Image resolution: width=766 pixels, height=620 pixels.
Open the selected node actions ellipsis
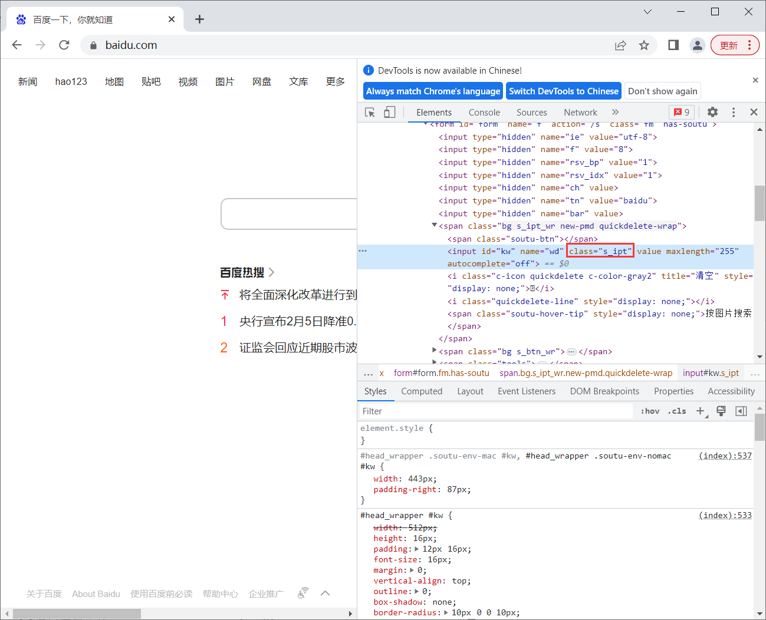[363, 251]
